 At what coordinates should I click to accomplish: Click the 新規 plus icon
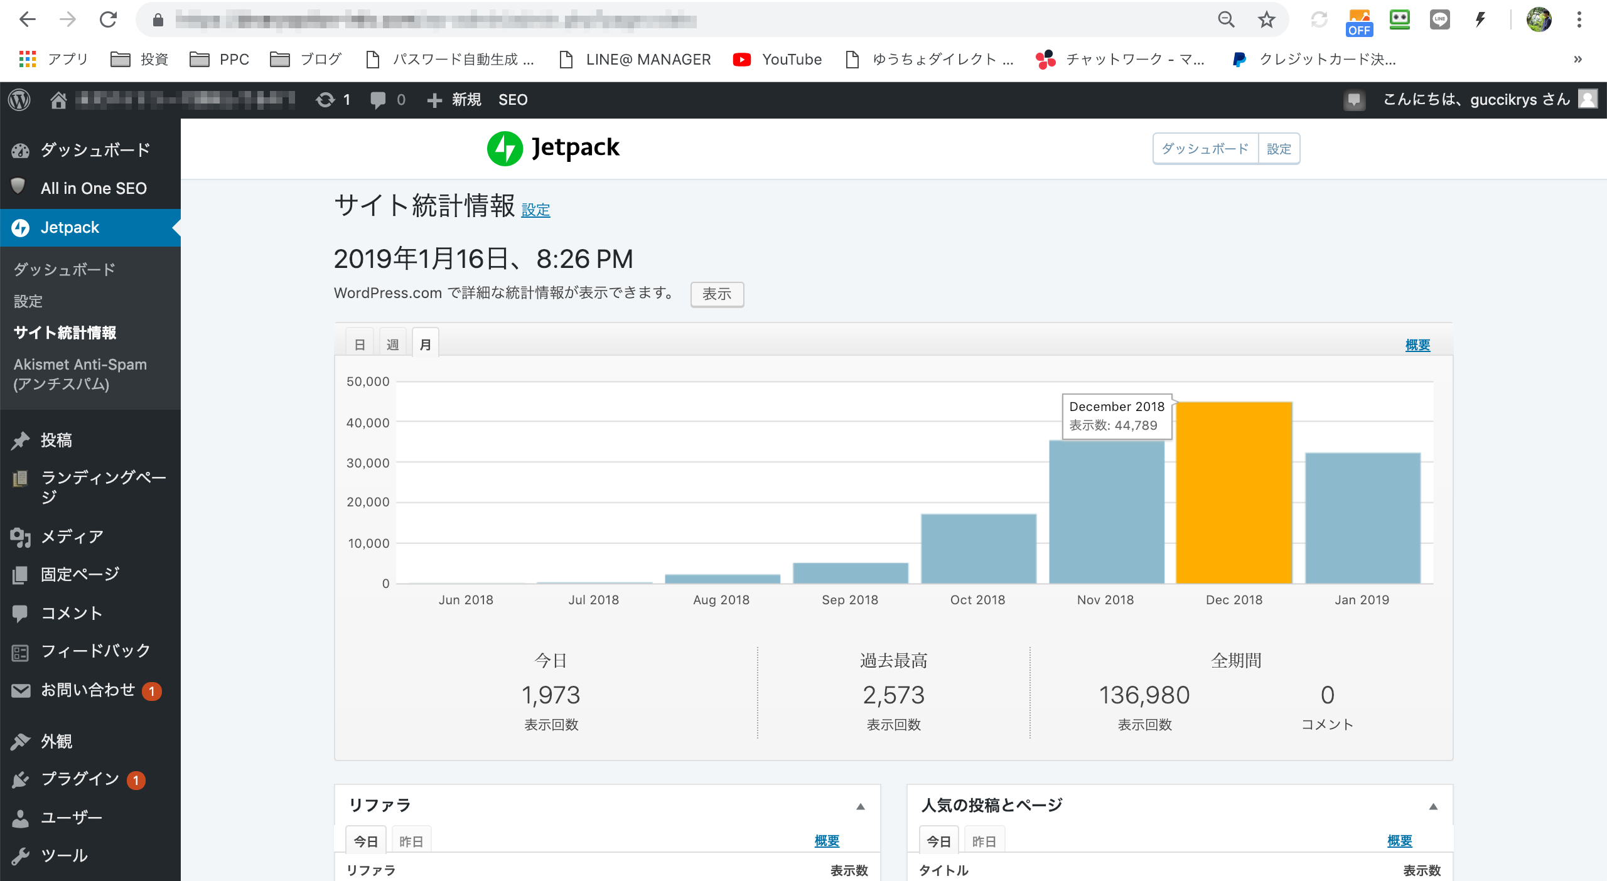pyautogui.click(x=434, y=100)
